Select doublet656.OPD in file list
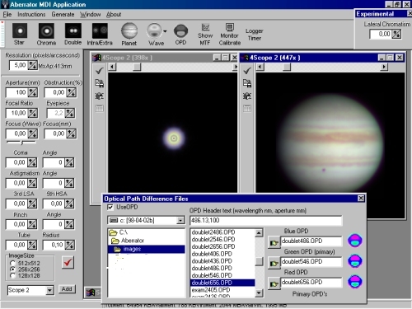This screenshot has width=412, height=309. pos(222,283)
